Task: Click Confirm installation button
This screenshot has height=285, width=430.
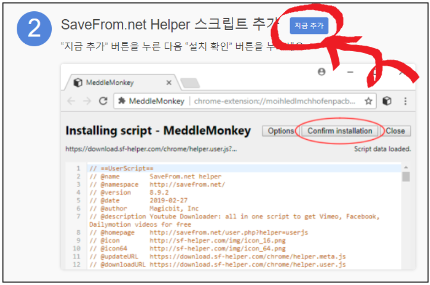Action: pyautogui.click(x=339, y=131)
